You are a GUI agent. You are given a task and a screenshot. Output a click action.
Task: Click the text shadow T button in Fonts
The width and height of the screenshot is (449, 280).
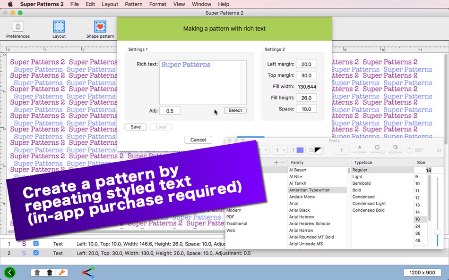pos(341,150)
